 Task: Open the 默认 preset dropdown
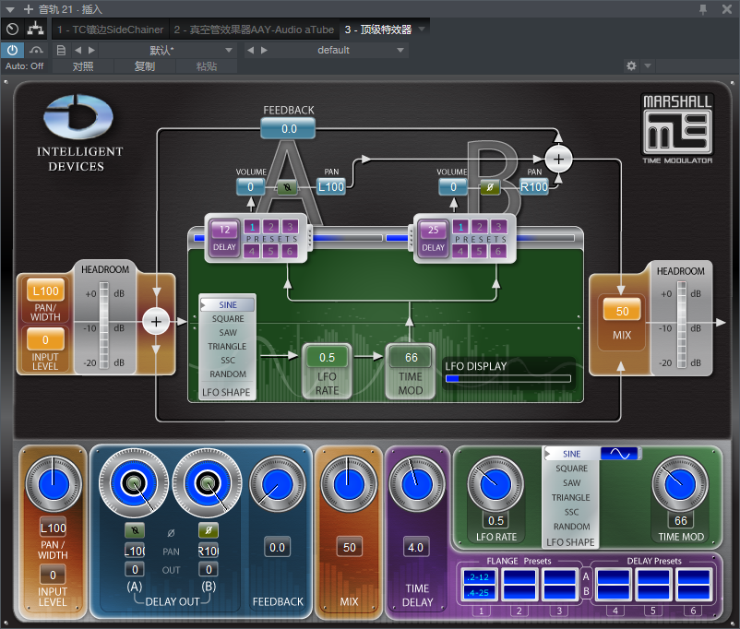point(229,50)
